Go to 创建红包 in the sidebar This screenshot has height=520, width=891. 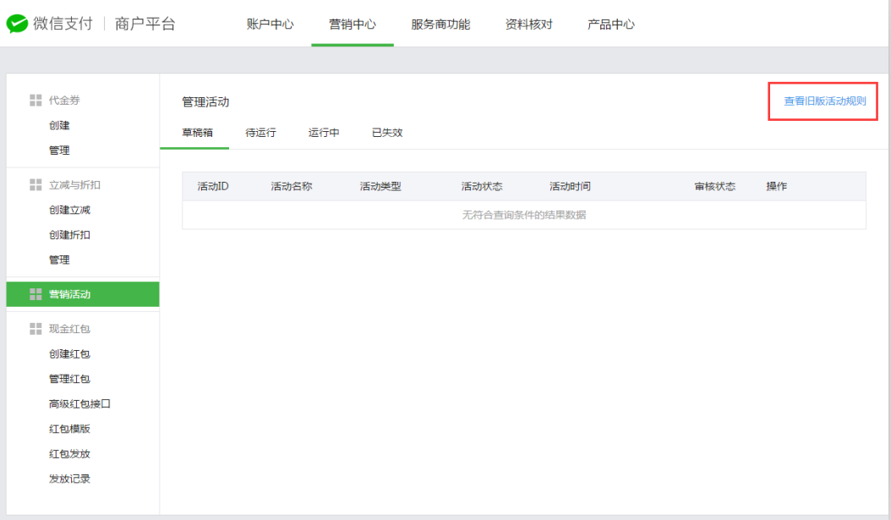[69, 353]
